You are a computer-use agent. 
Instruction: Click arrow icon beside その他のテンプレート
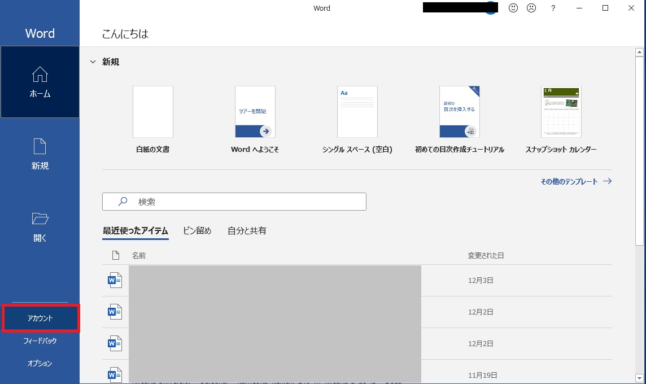point(607,181)
